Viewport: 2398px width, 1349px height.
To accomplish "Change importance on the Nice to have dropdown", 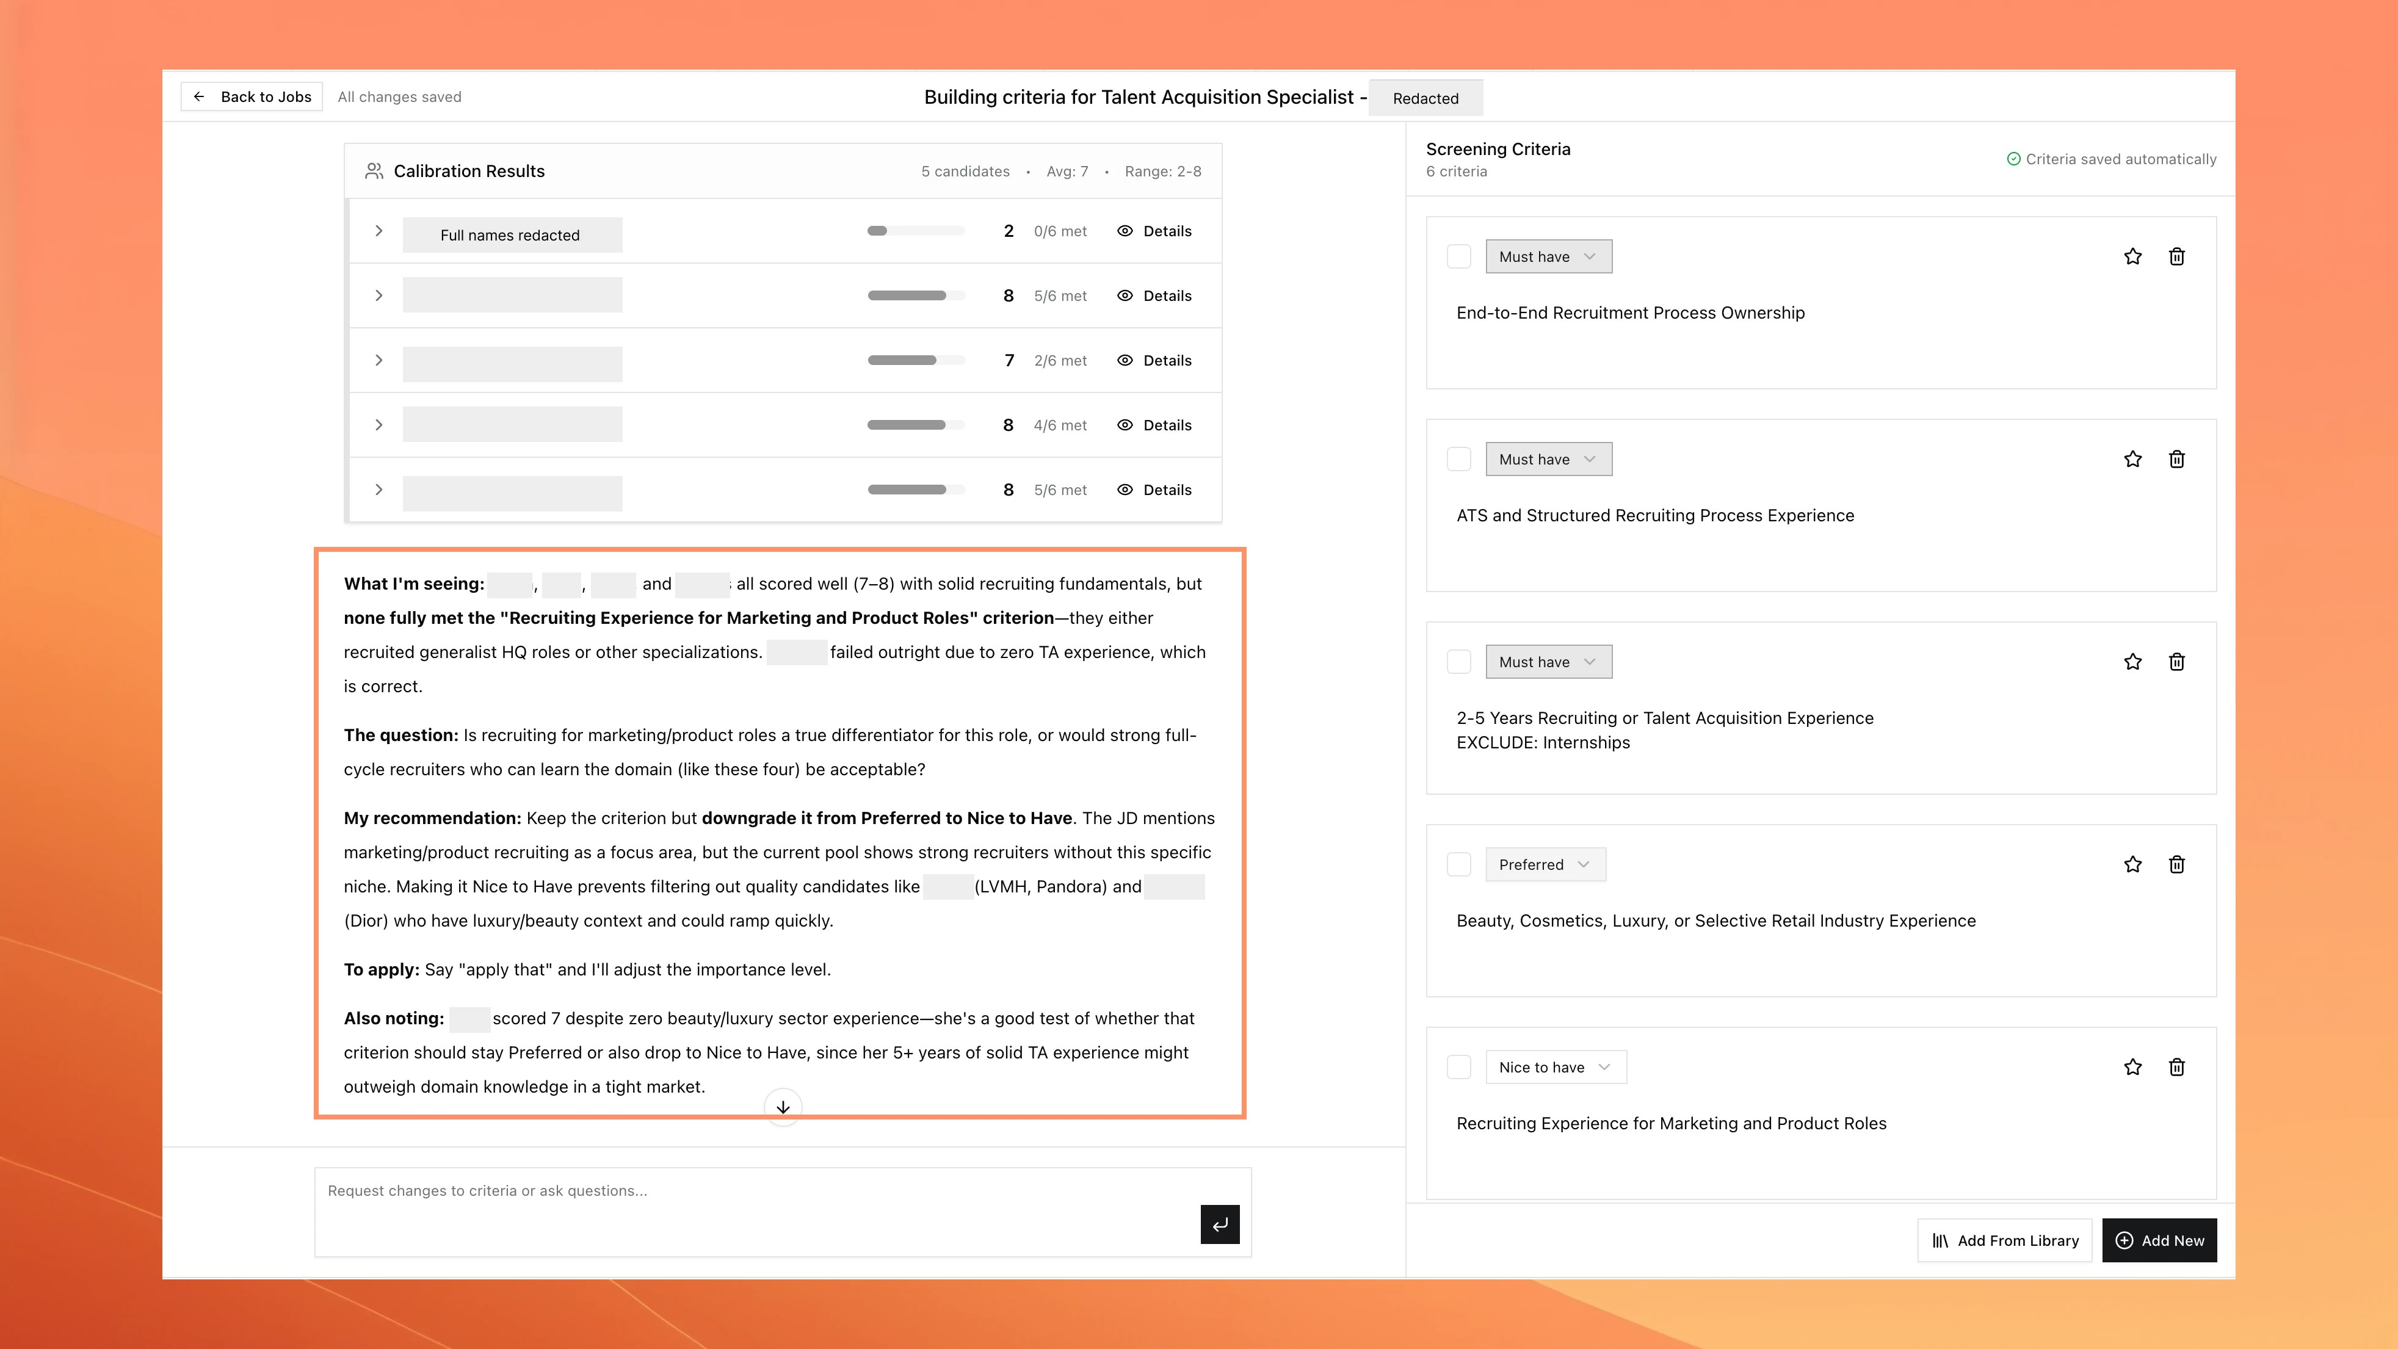I will coord(1554,1067).
